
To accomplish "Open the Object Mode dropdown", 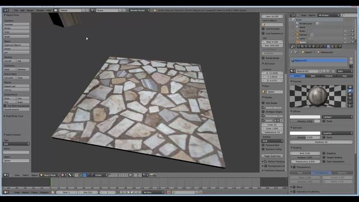I will pyautogui.click(x=49, y=175).
